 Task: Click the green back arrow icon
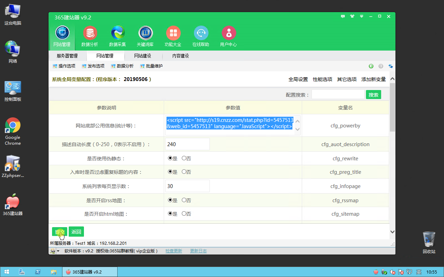[x=371, y=66]
